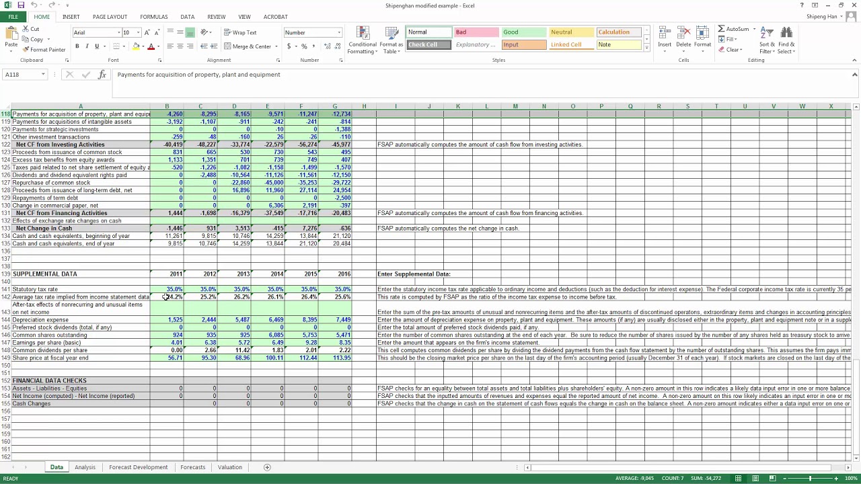Switch to Page Layout view icon
Screen dimensions: 861x484
point(755,479)
